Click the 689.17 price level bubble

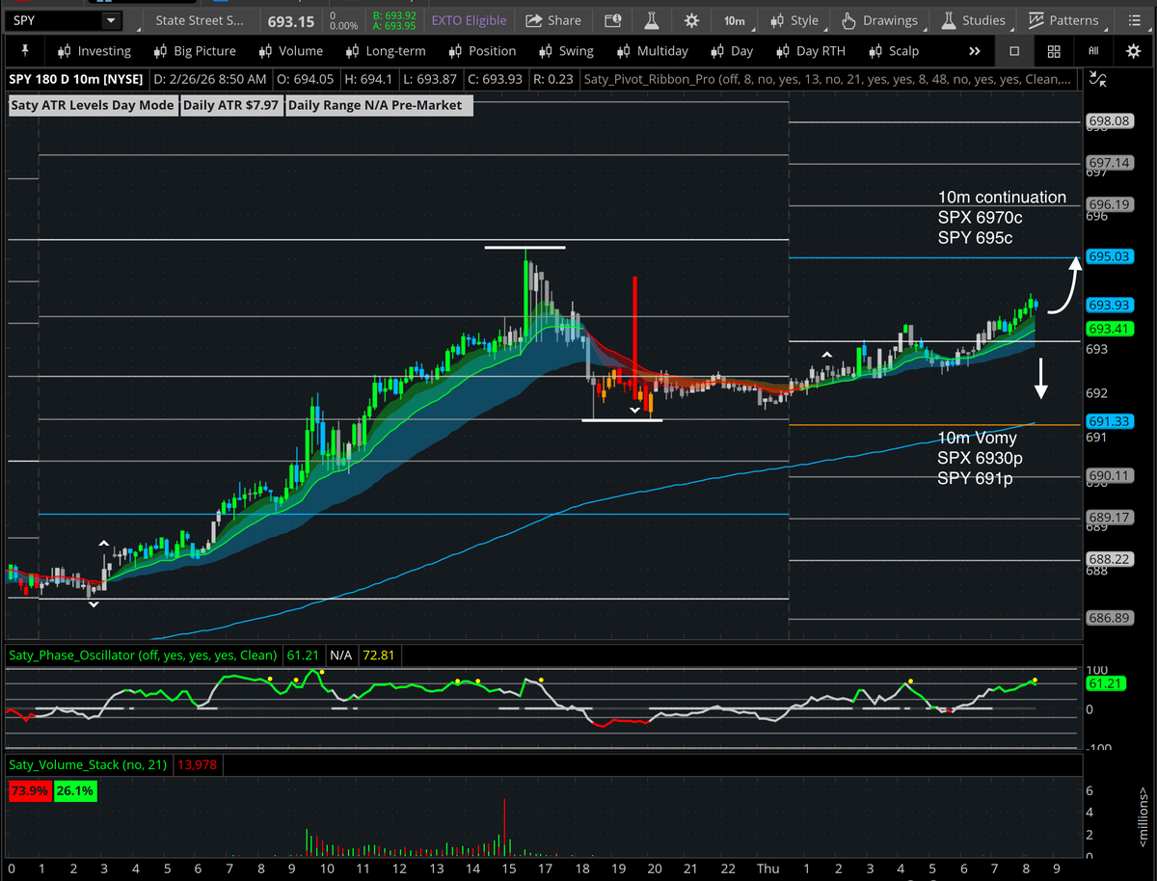1108,518
